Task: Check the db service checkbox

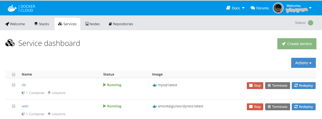Action: [x=14, y=85]
